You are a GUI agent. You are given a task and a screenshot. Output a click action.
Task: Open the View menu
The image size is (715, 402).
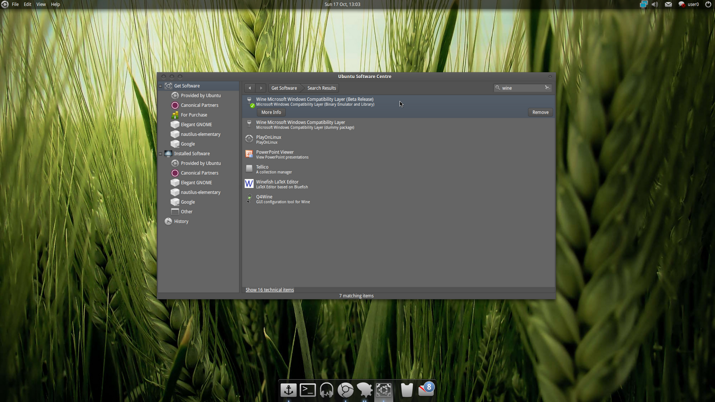click(41, 4)
